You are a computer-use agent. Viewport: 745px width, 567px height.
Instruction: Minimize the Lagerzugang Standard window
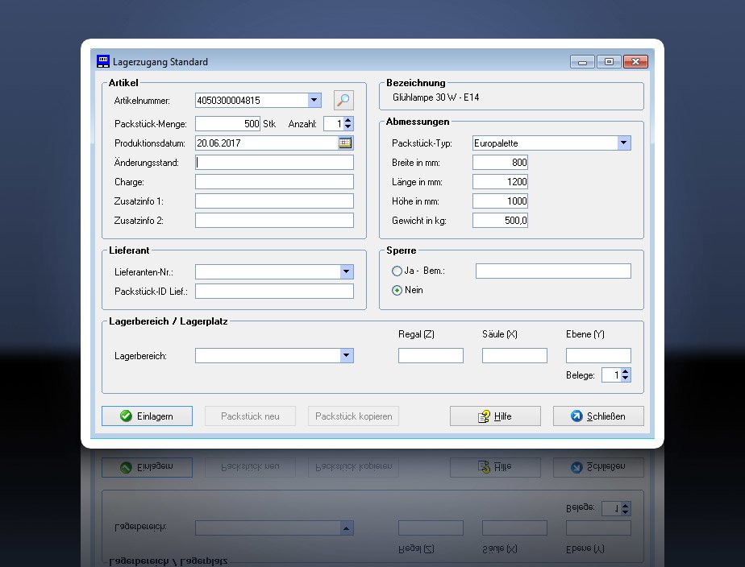tap(582, 62)
